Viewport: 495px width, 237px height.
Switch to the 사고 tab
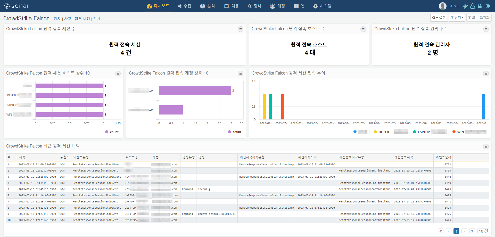68,19
